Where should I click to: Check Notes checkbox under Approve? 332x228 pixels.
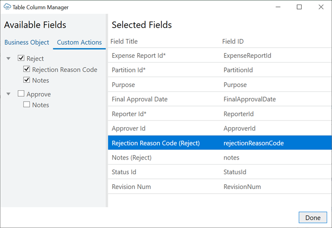click(27, 105)
